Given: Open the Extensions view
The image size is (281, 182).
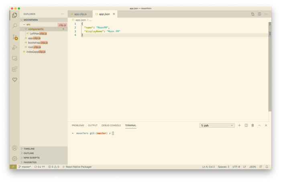Looking at the screenshot, I should pos(15,69).
